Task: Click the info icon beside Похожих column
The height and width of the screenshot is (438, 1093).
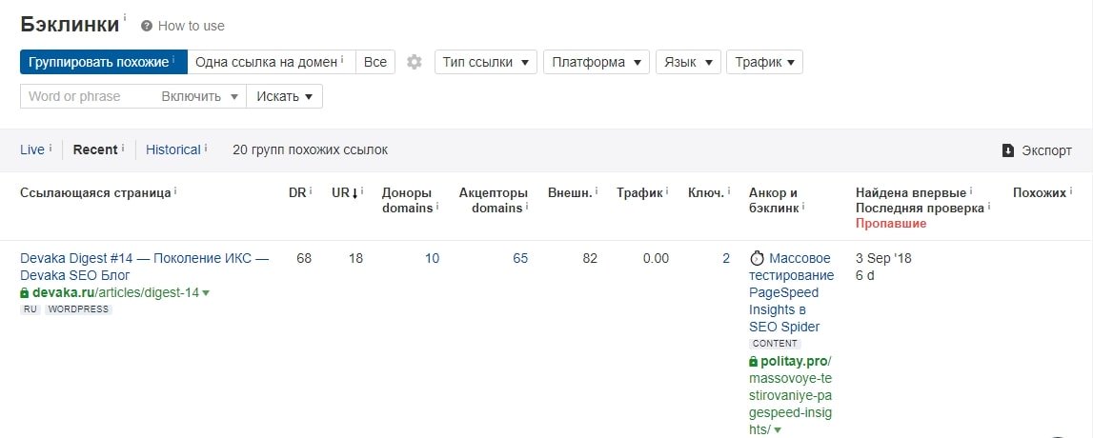Action: coord(1071,190)
